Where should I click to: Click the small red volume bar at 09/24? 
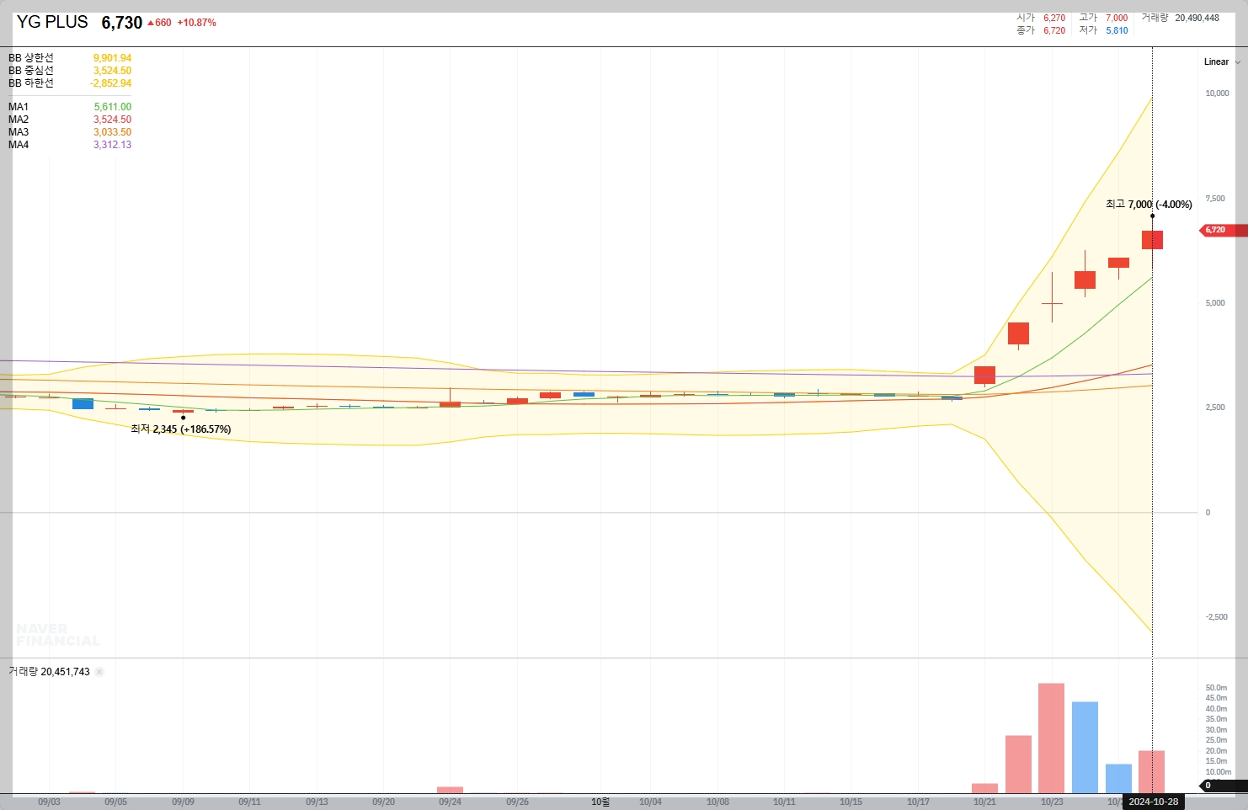pyautogui.click(x=450, y=790)
